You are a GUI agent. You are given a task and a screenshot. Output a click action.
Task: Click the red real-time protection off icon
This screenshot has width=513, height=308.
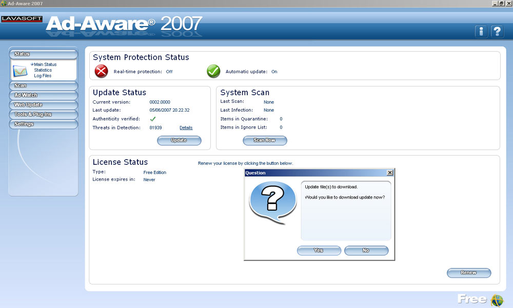[102, 71]
